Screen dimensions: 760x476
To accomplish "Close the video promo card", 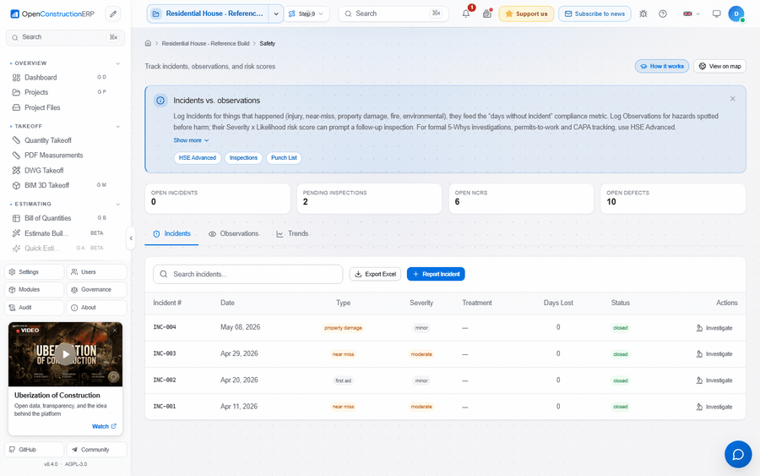I will click(115, 330).
